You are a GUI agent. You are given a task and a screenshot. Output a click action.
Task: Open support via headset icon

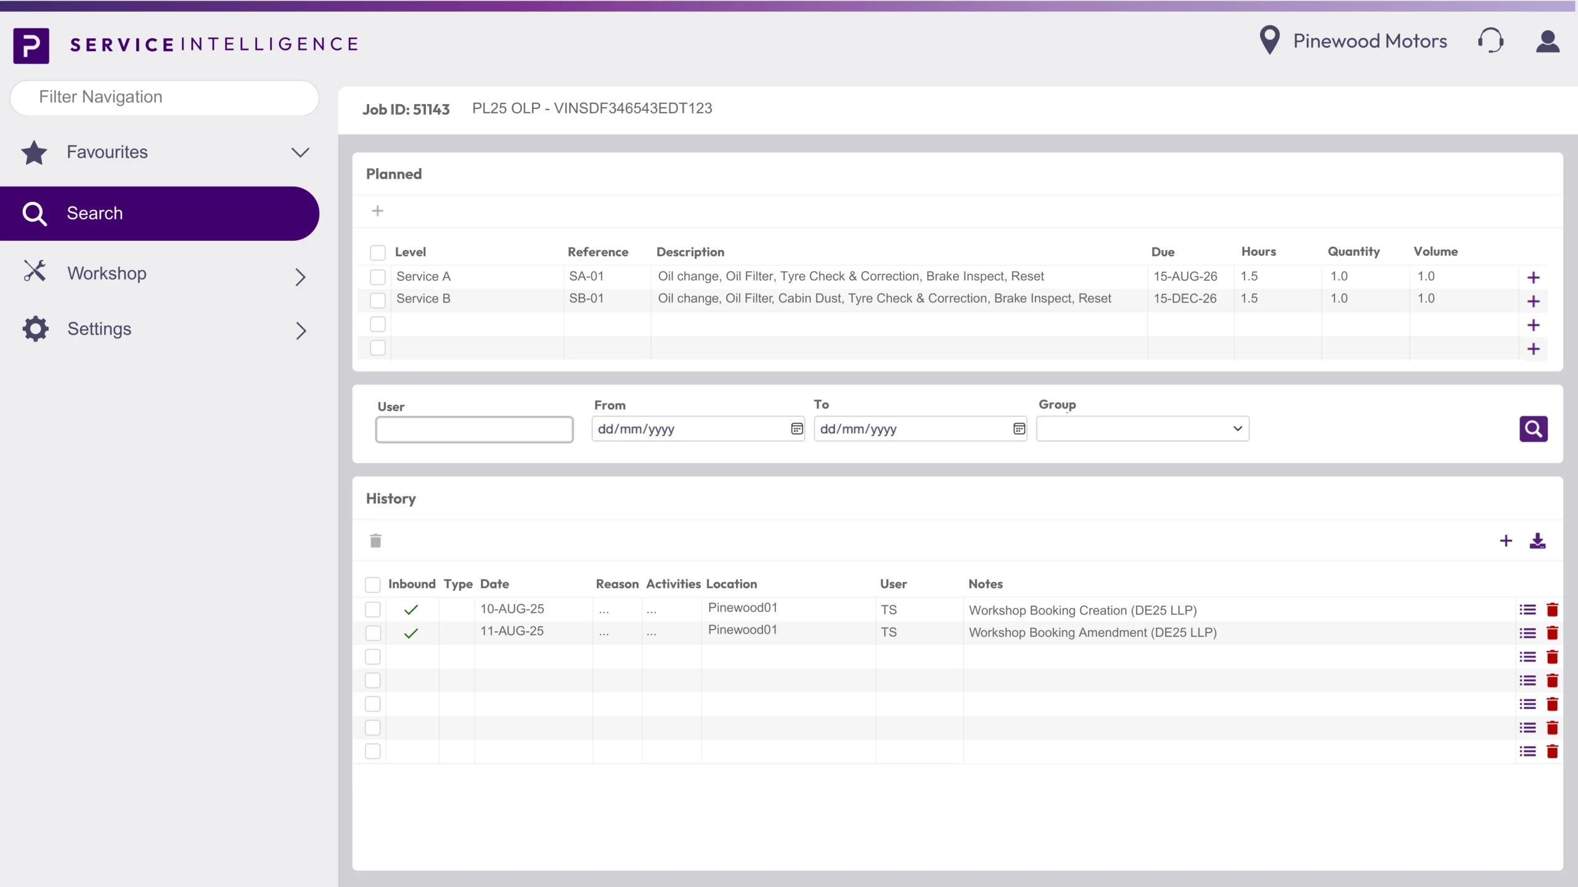[x=1490, y=41]
